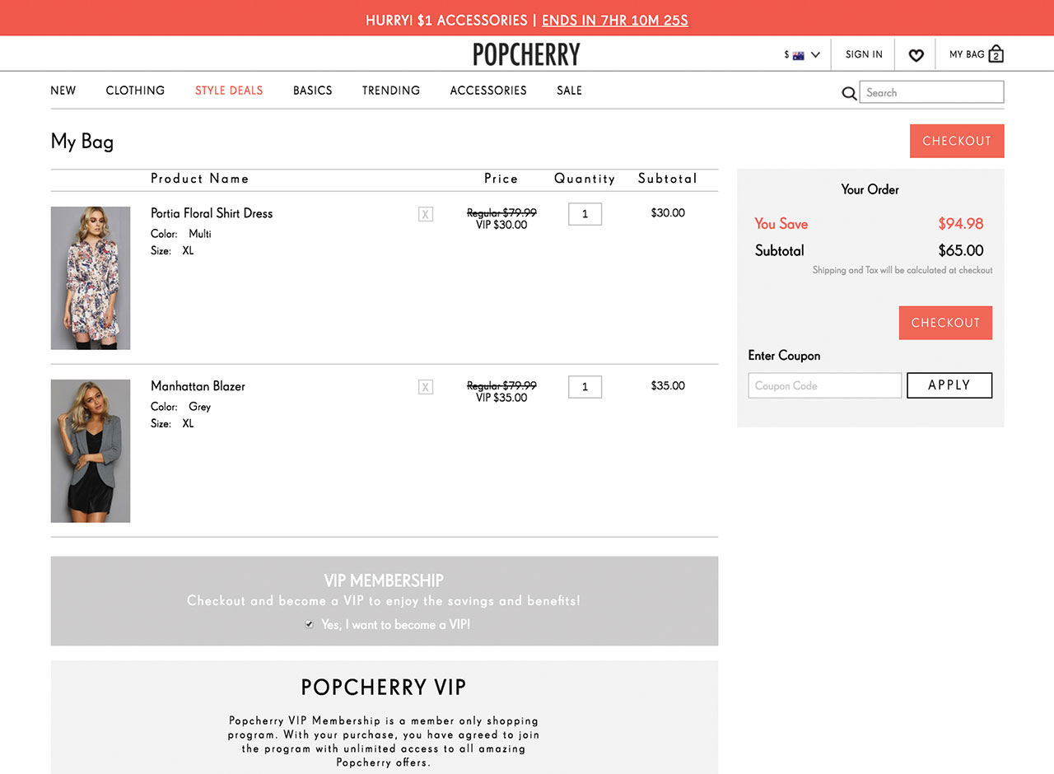Open the shopping bag icon
Screen dimensions: 1054x774
click(996, 54)
